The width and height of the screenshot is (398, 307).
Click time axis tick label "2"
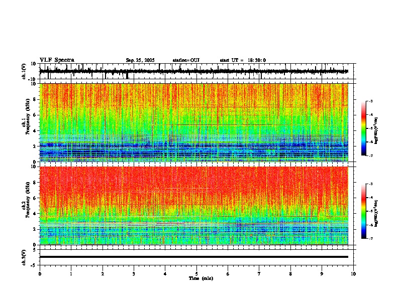click(103, 274)
